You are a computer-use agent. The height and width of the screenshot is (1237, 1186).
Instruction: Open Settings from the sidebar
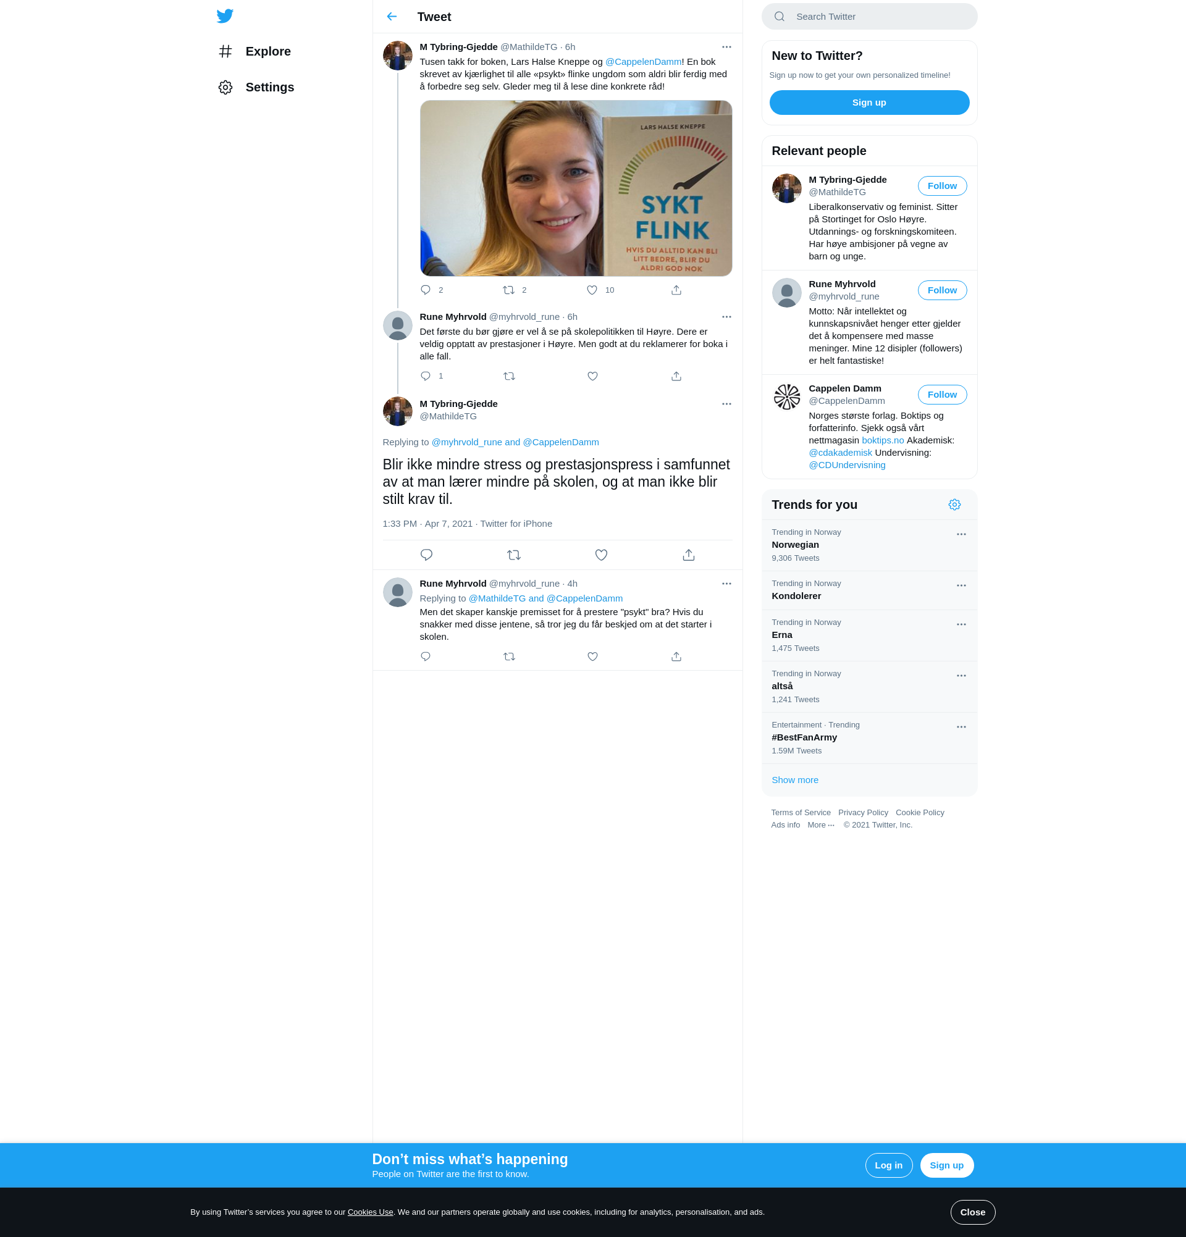tap(256, 87)
